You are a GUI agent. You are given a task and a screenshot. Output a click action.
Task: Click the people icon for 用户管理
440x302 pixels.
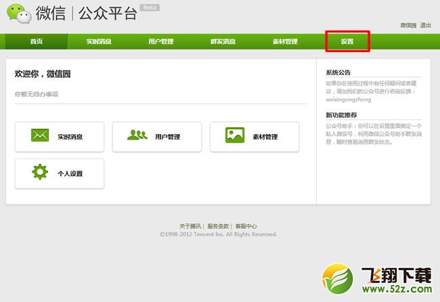point(137,135)
